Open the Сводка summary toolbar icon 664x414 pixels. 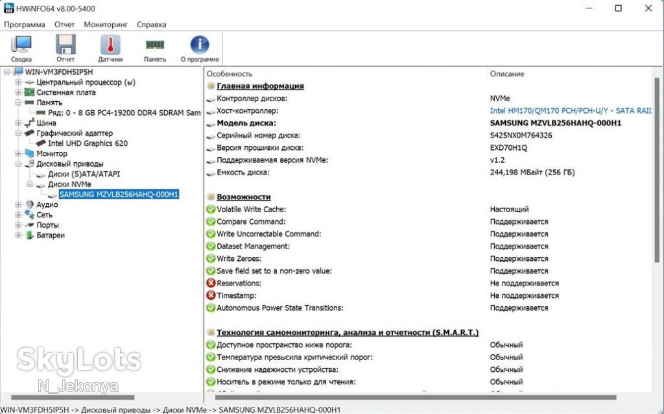pyautogui.click(x=21, y=45)
